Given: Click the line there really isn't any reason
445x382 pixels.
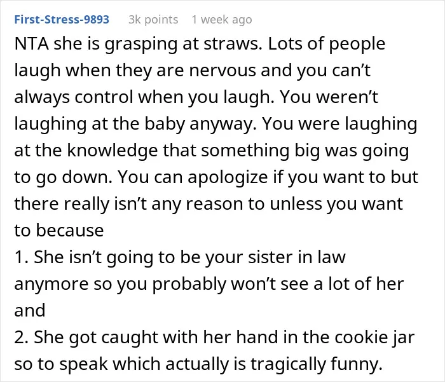Looking at the screenshot, I should point(209,204).
